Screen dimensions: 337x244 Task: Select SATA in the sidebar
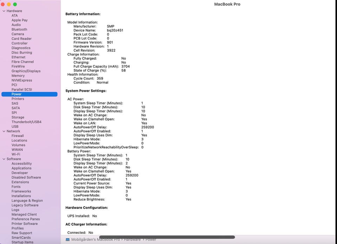(16, 108)
